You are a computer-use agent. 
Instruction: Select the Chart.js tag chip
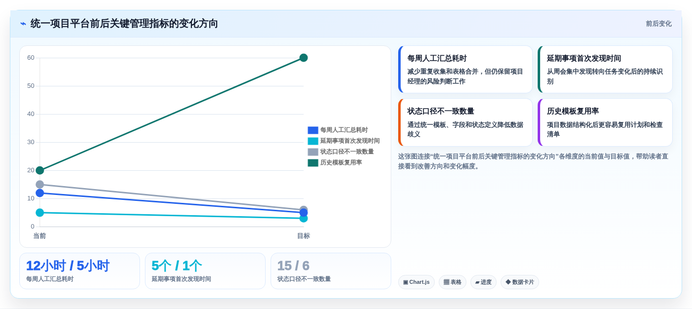[x=416, y=282]
